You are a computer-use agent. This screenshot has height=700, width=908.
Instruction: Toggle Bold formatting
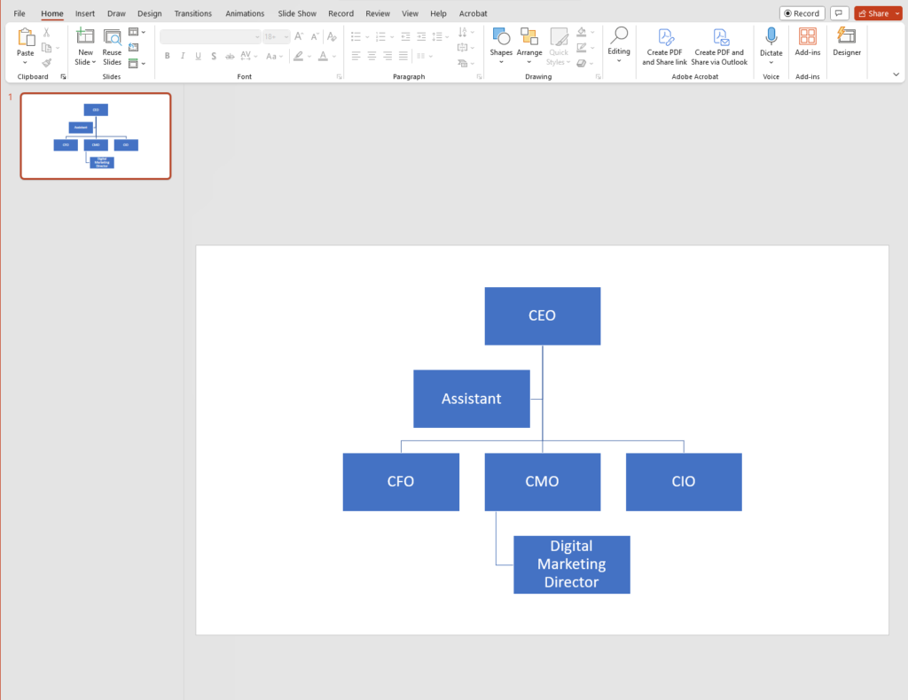(168, 56)
